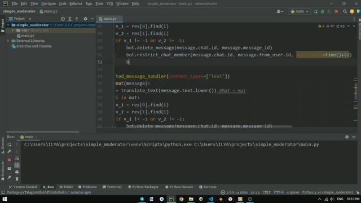This screenshot has height=203, width=361.
Task: Open the user account dropdown
Action: pyautogui.click(x=280, y=11)
